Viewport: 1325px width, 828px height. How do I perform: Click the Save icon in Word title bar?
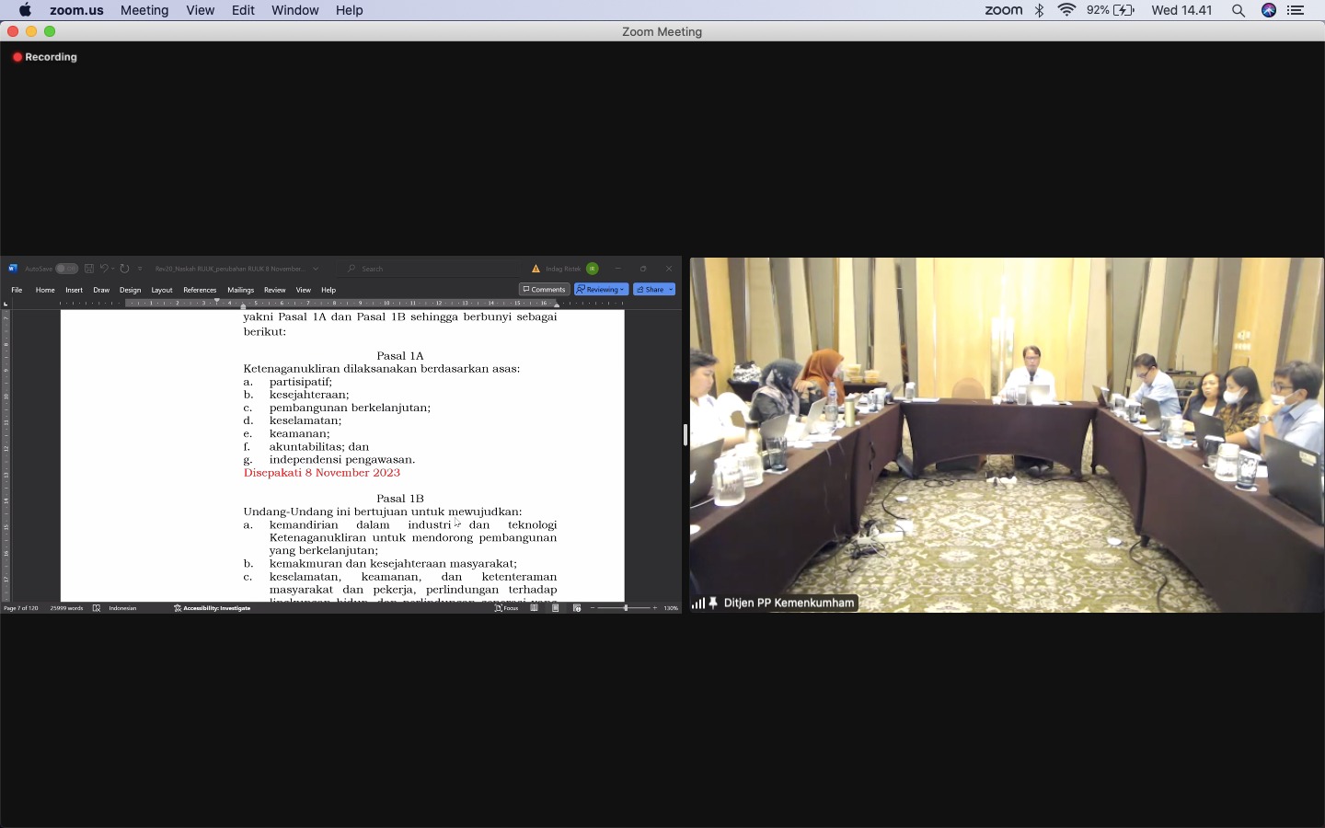89,269
